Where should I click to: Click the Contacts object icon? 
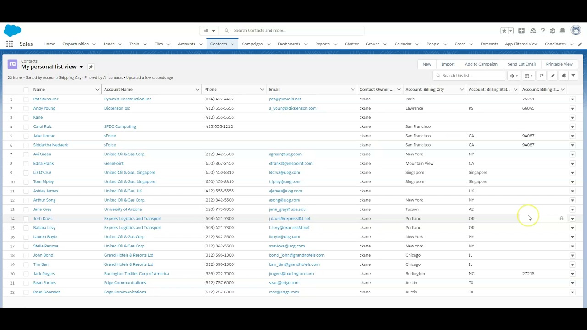click(x=12, y=64)
